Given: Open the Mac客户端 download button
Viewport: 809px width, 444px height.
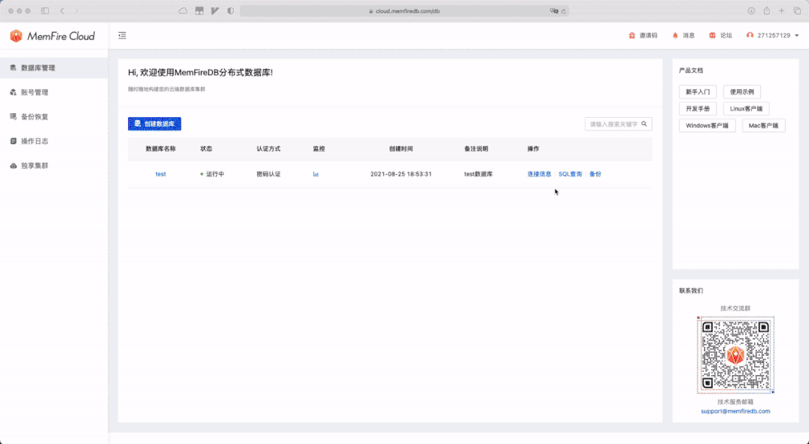Looking at the screenshot, I should pyautogui.click(x=763, y=125).
